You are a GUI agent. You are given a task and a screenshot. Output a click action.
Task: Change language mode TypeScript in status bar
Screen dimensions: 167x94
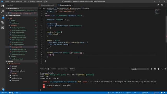[145, 93]
